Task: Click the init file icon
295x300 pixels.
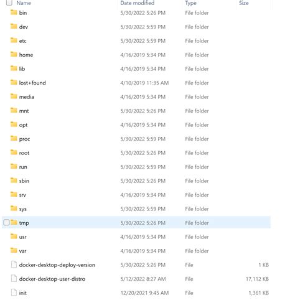Action: point(14,293)
